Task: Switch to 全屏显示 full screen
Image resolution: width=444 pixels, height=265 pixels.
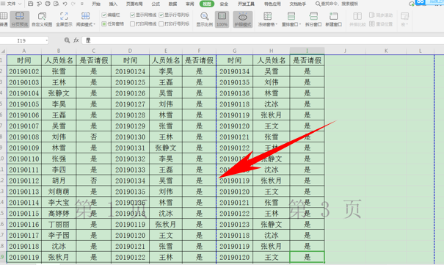Action: (x=64, y=19)
